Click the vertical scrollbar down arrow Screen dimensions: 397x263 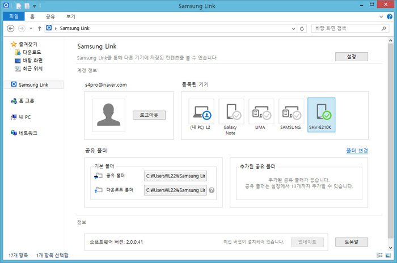(x=390, y=248)
